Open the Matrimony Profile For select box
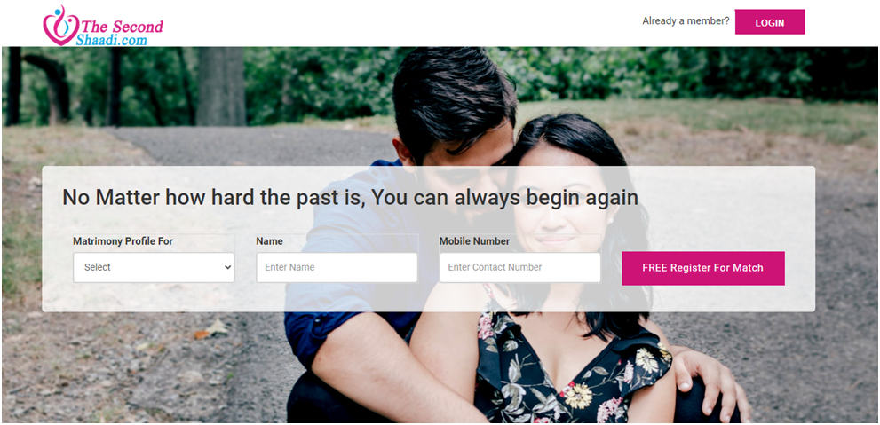880x425 pixels. [x=154, y=267]
